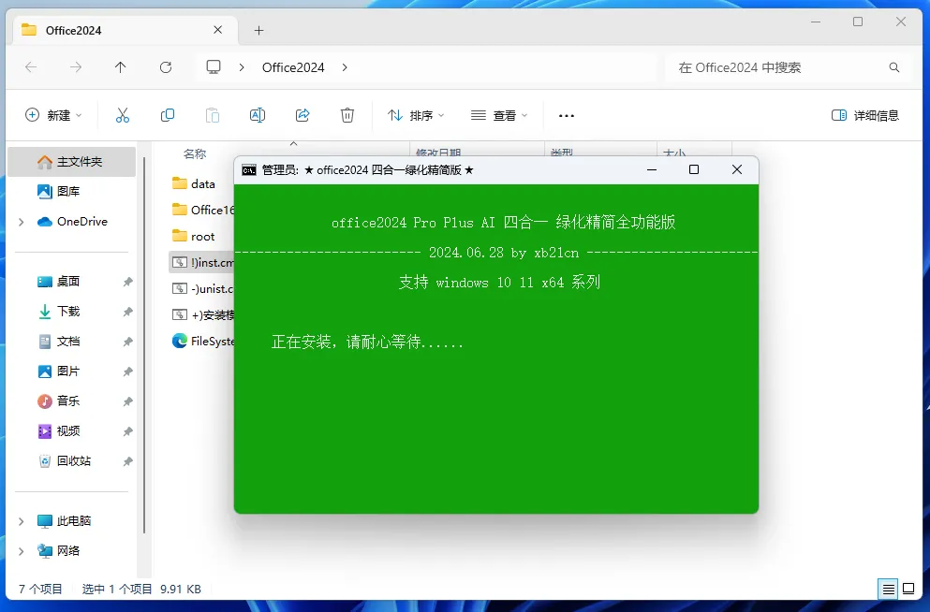Add a new tab with plus button
The width and height of the screenshot is (930, 612).
click(258, 30)
